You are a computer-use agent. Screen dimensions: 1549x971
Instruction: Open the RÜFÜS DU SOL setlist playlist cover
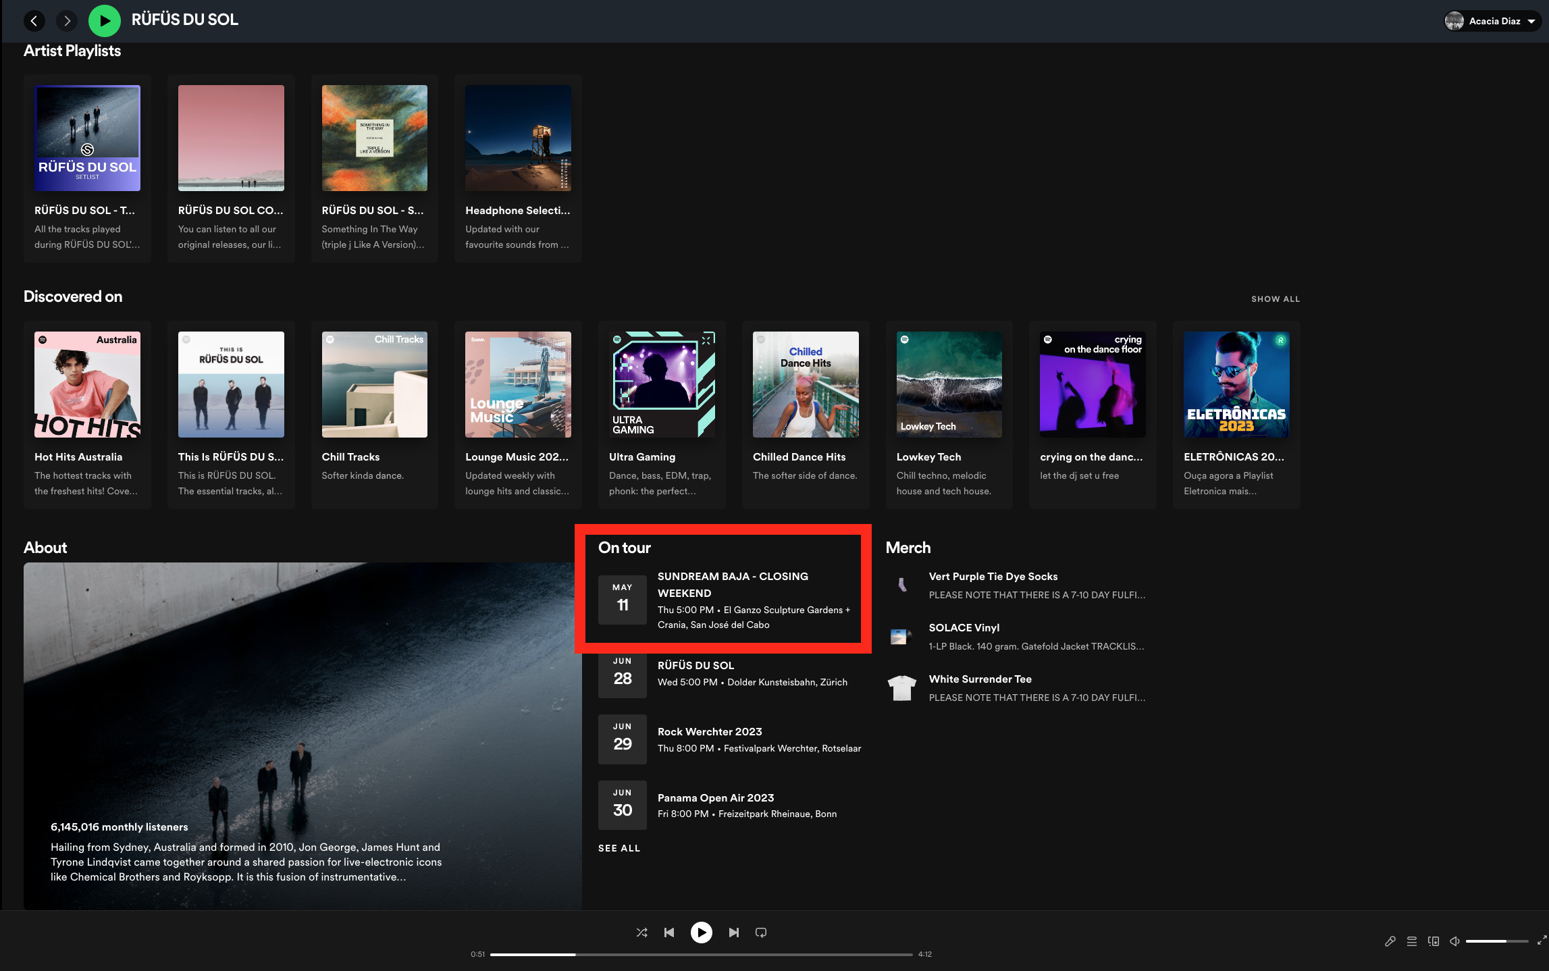pos(87,138)
